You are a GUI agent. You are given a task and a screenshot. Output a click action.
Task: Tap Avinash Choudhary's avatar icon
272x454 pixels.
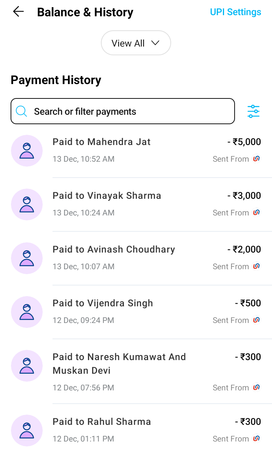click(x=27, y=258)
